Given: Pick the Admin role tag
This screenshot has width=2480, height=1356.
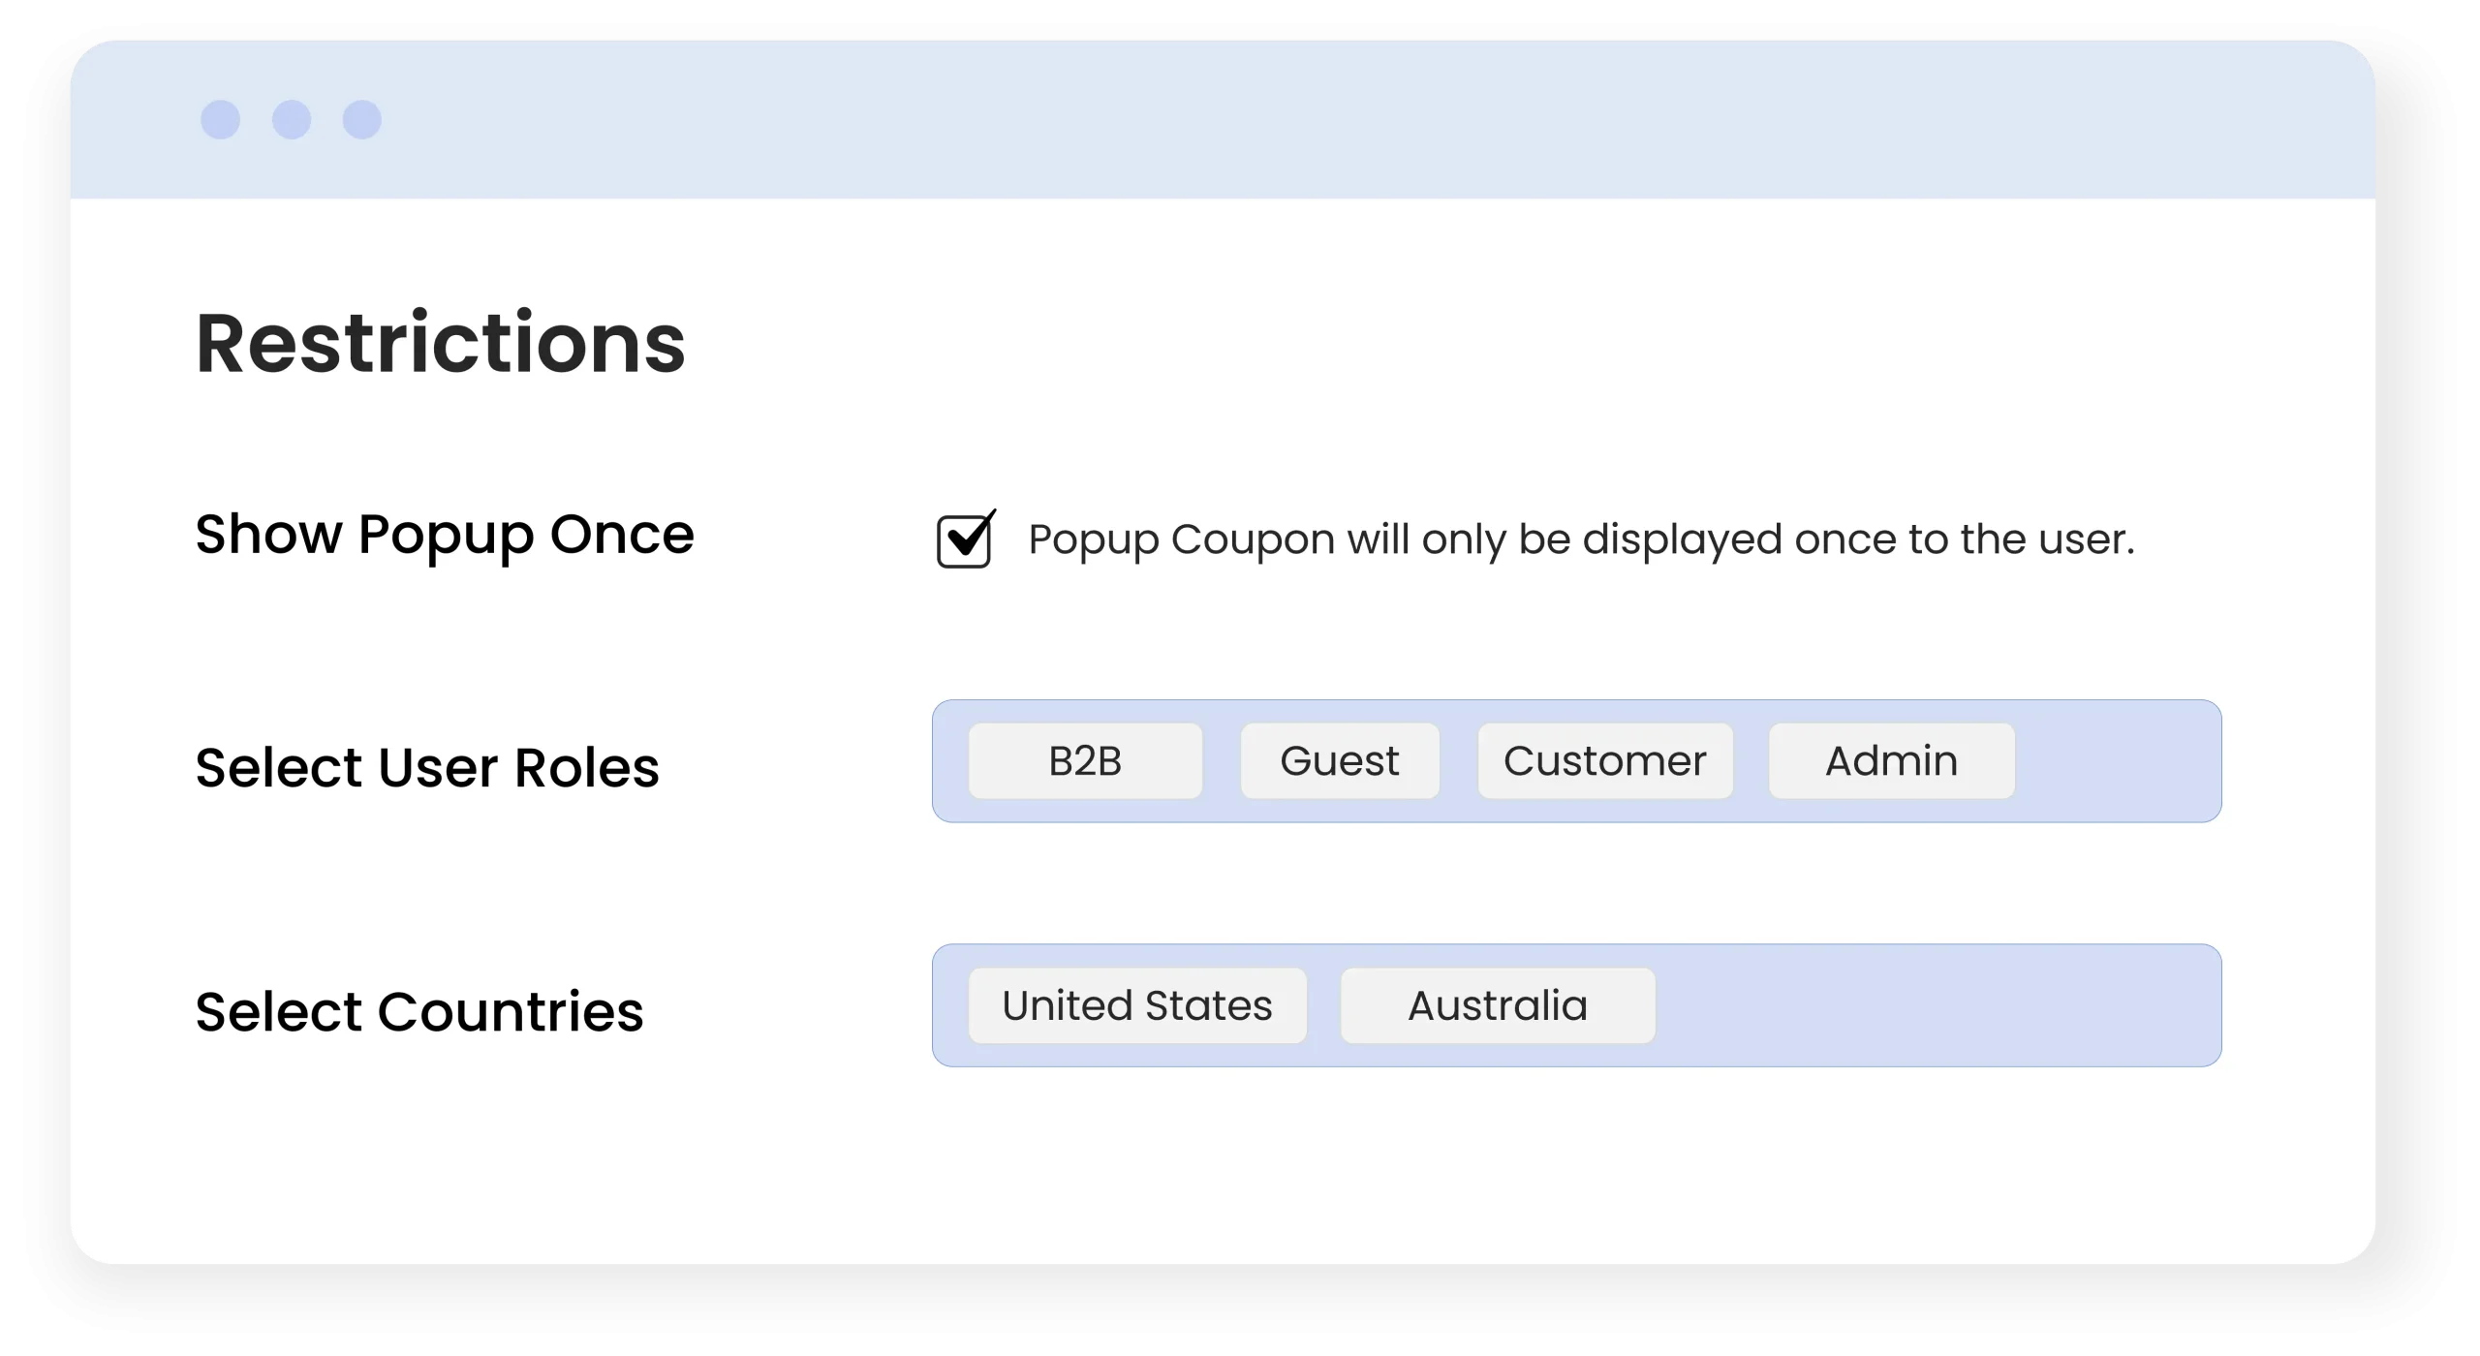Looking at the screenshot, I should click(x=1891, y=761).
